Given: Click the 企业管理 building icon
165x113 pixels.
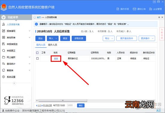Looking at the screenshot, I should (151, 9).
